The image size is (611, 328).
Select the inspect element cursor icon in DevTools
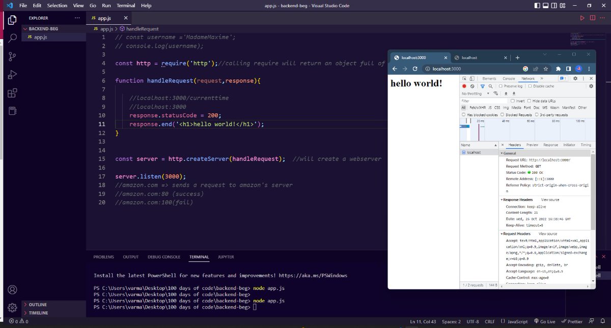464,79
